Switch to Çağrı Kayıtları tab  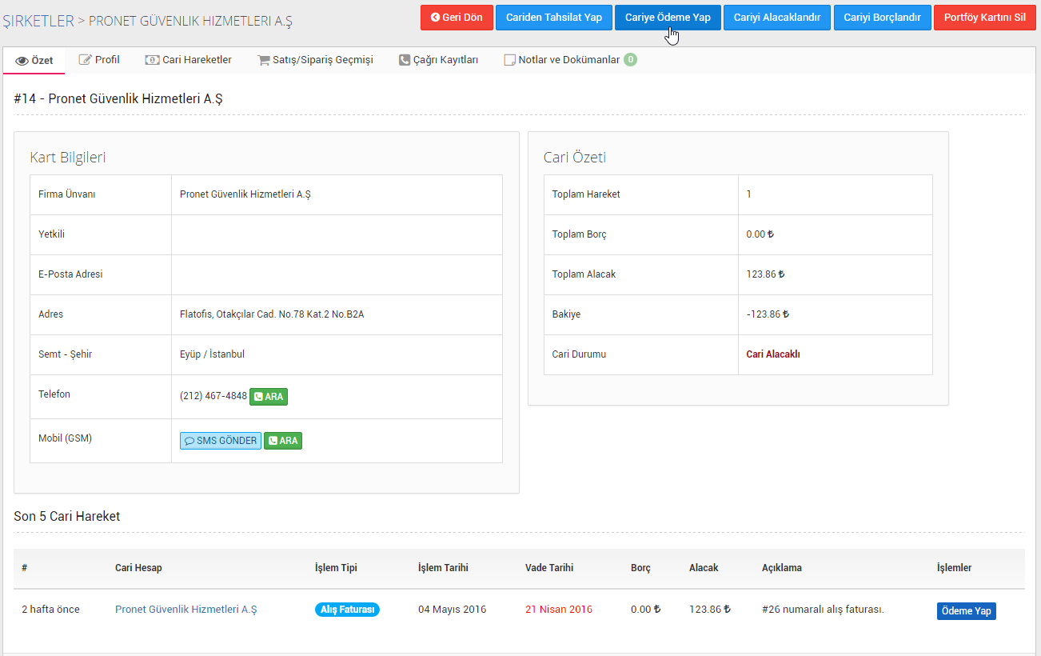438,60
